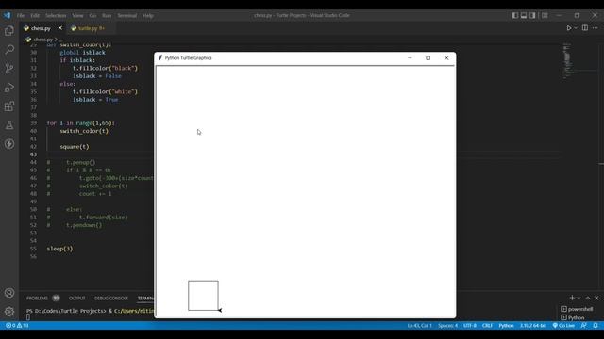Open Customize Layout icon
The width and height of the screenshot is (604, 339).
pyautogui.click(x=545, y=15)
